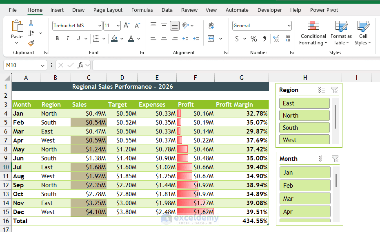
Task: Expand the Name Box dropdown arrow
Action: coord(42,65)
